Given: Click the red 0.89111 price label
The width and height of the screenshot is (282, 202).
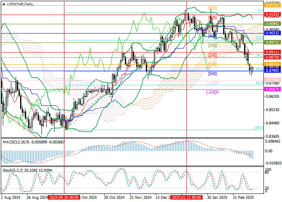Looking at the screenshot, I should [272, 52].
